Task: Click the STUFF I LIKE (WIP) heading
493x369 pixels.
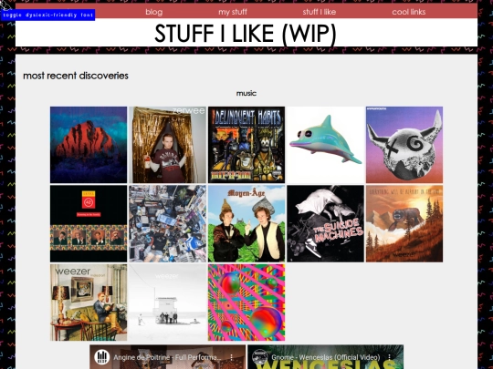Action: [246, 34]
